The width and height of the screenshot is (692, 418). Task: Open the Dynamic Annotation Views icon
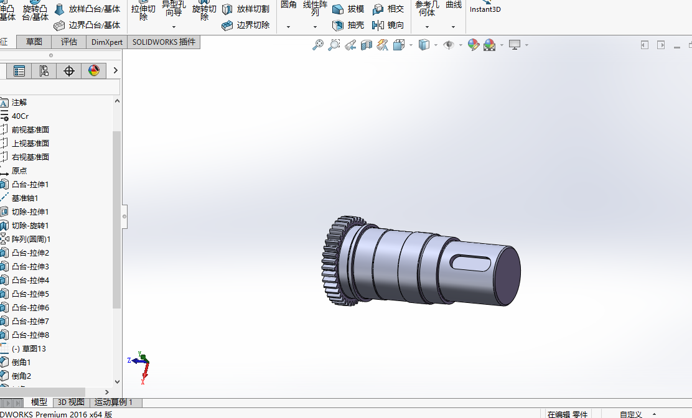383,45
